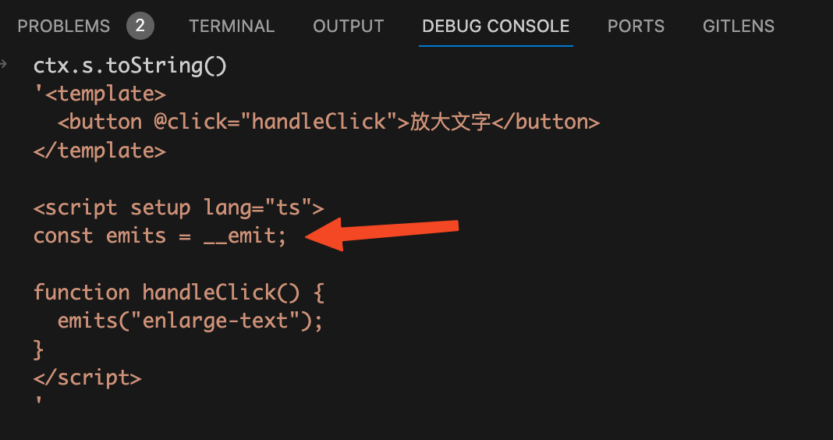Viewport: 833px width, 440px height.
Task: Click the opening '<template> output line
Action: pos(100,94)
